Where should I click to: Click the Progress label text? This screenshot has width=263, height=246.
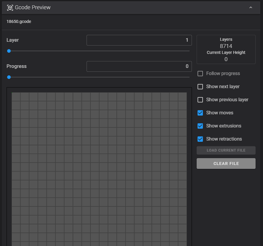16,66
